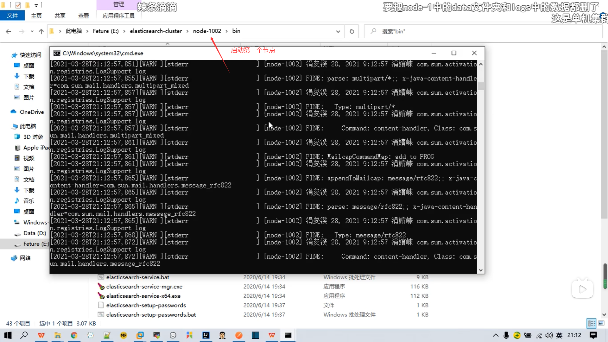608x342 pixels.
Task: Show hidden system tray icons
Action: tap(496, 335)
